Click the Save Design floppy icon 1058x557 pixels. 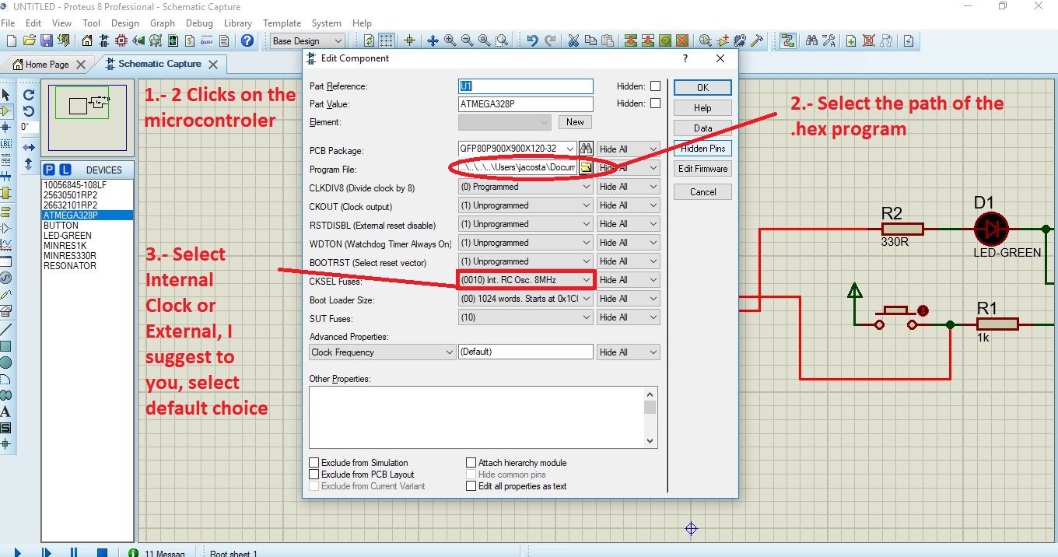coord(47,40)
